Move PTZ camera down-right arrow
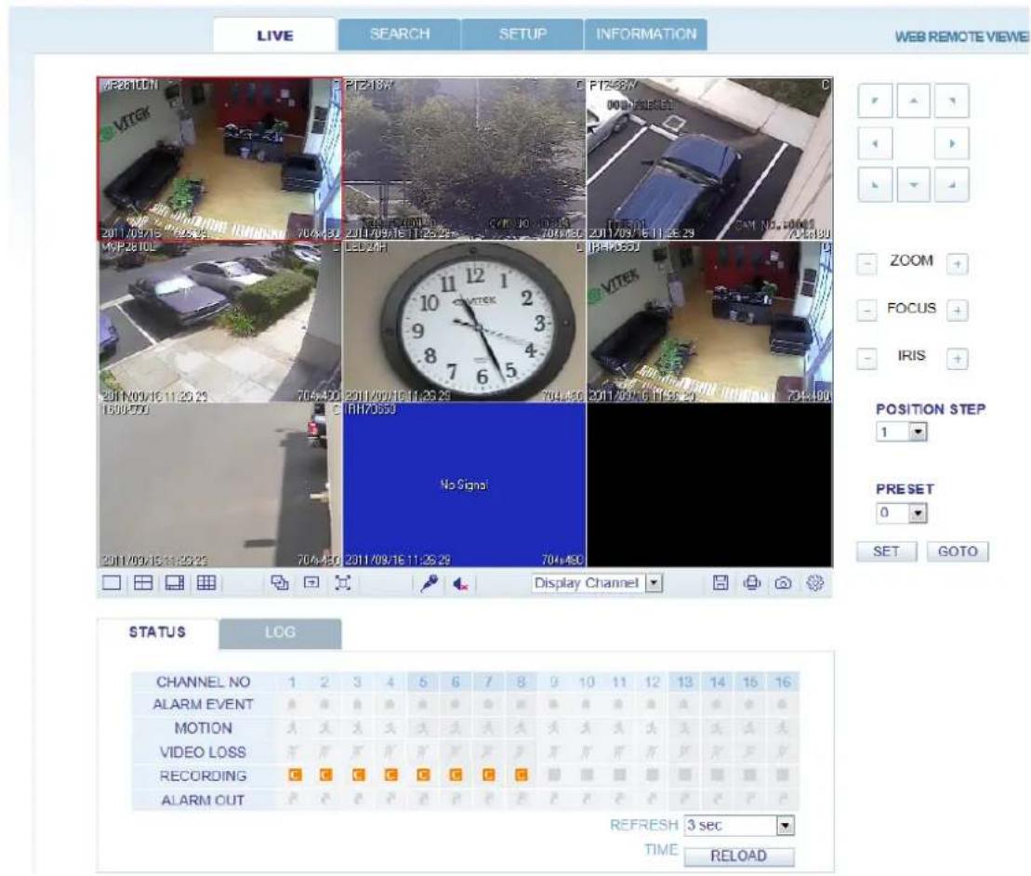1031x876 pixels. [x=952, y=185]
